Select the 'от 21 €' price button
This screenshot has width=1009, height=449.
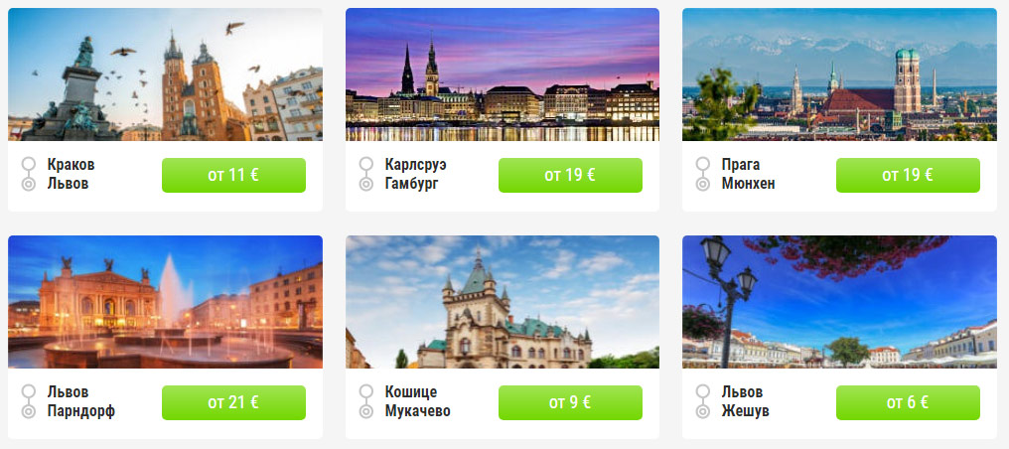233,402
